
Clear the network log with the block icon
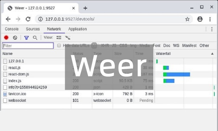pos(15,38)
